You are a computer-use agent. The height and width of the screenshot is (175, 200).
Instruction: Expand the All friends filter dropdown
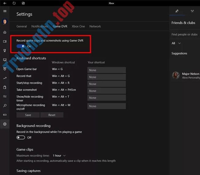176,43
